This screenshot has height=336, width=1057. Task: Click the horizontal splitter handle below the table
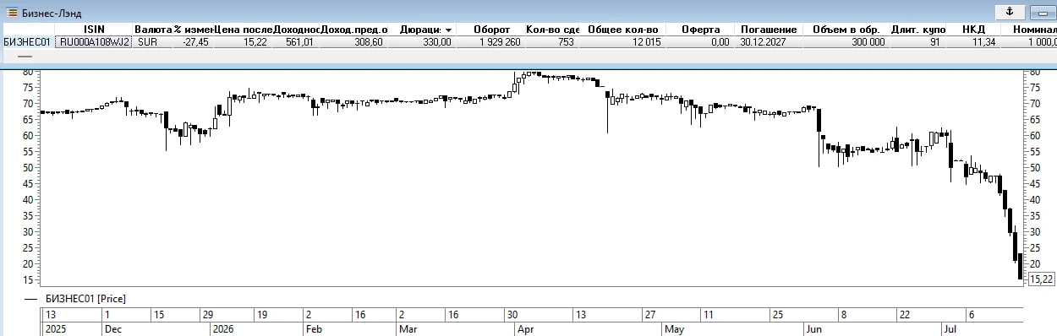[25, 57]
